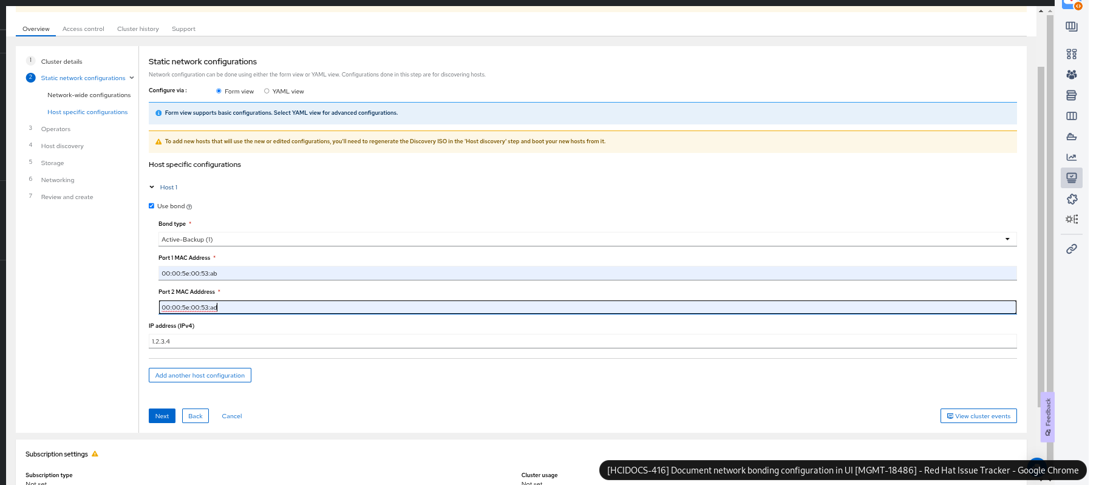Cancel the wizard
1099x485 pixels.
[232, 416]
